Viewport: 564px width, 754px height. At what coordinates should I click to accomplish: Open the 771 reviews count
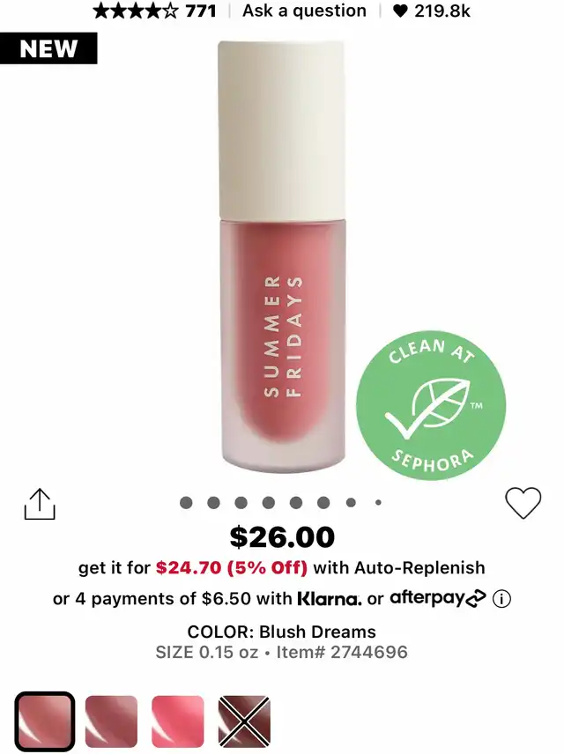pyautogui.click(x=201, y=11)
